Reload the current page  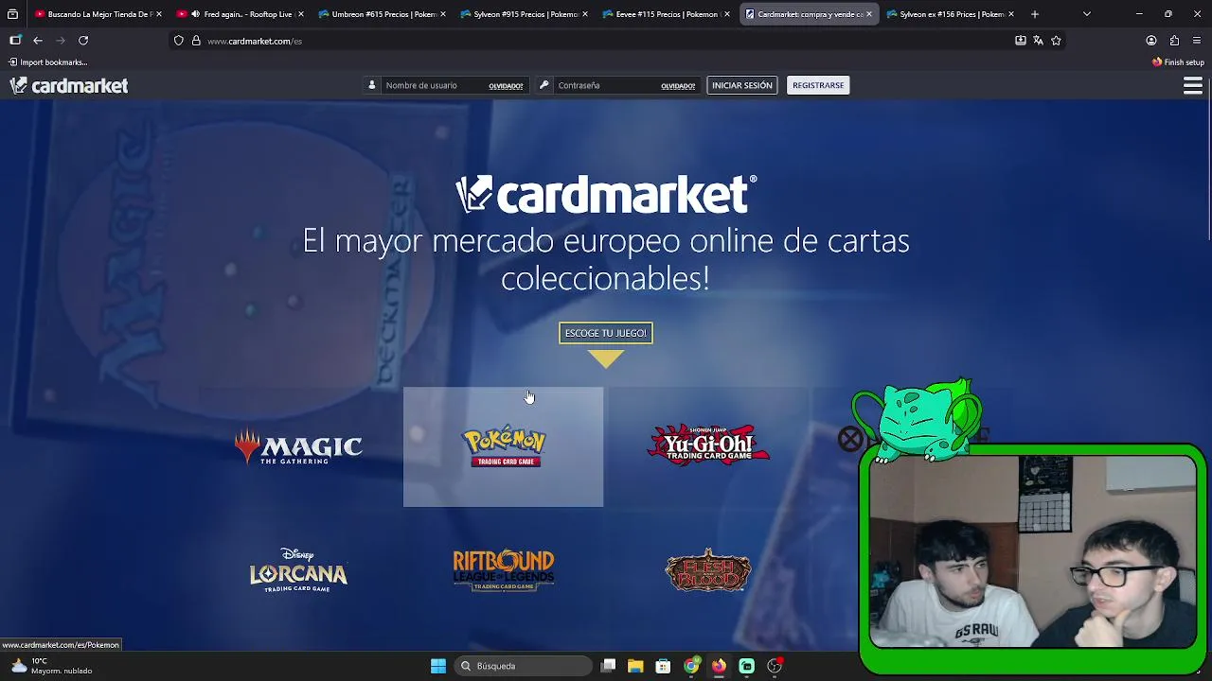point(83,41)
